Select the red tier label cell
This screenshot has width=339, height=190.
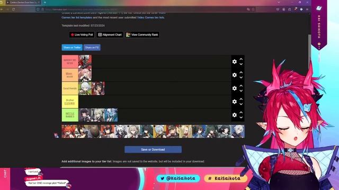[70, 62]
